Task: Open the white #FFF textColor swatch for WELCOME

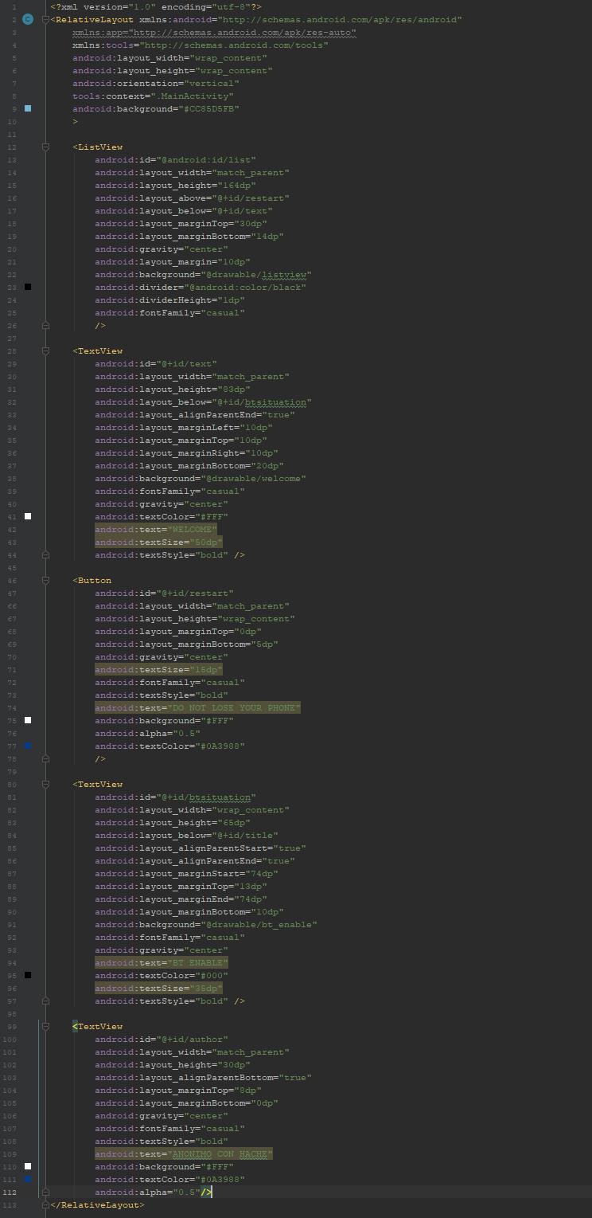Action: 28,516
